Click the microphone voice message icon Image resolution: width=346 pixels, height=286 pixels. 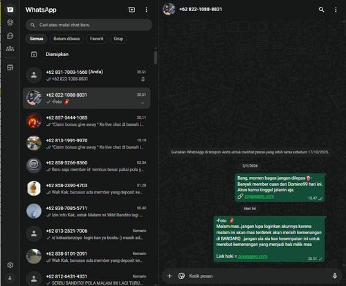click(x=335, y=276)
